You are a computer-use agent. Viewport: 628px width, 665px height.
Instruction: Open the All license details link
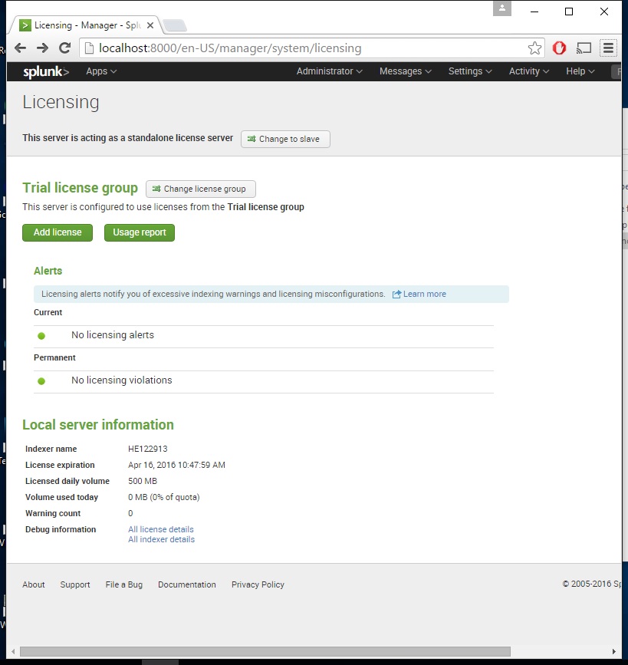tap(161, 529)
